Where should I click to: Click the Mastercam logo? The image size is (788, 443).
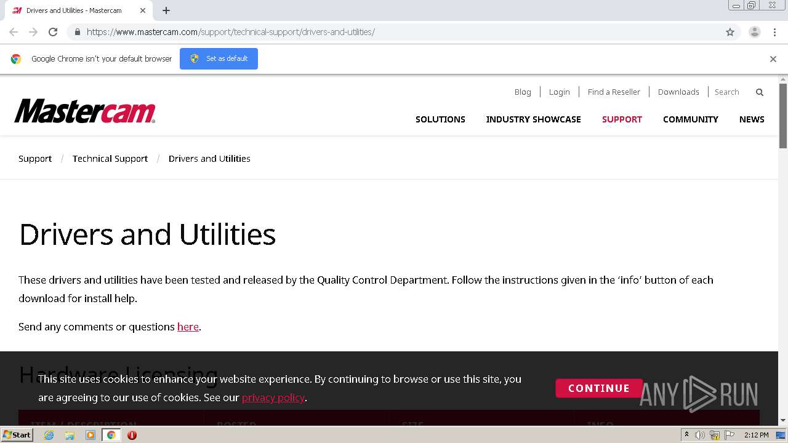coord(85,111)
